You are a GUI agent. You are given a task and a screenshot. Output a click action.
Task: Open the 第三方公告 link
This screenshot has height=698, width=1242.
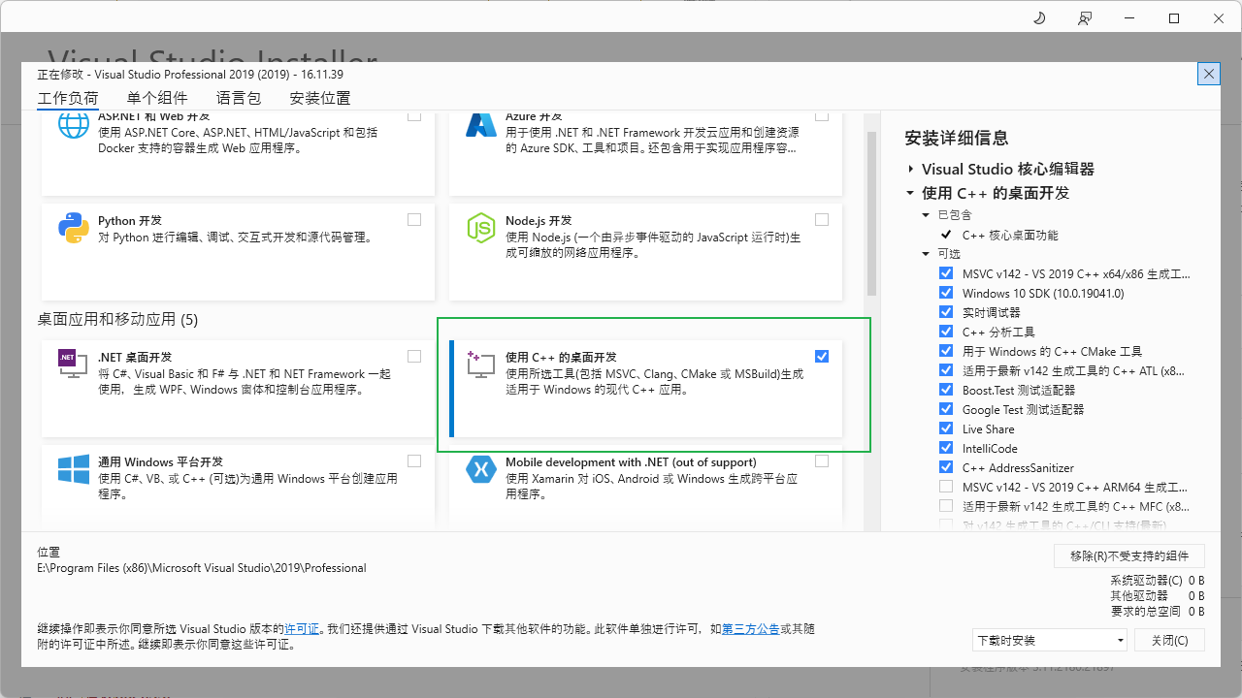pyautogui.click(x=750, y=629)
